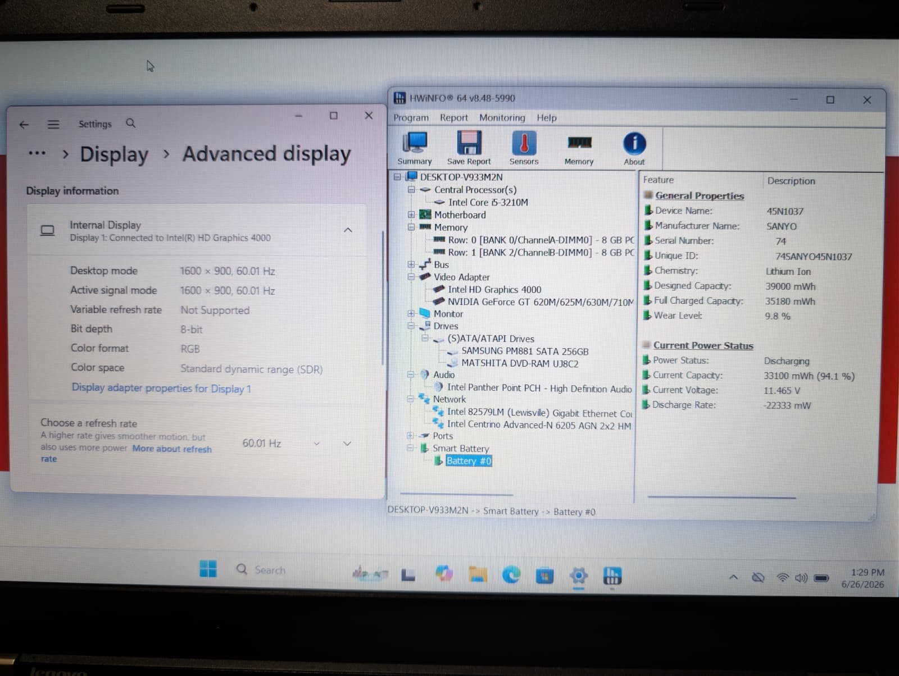This screenshot has height=676, width=899.
Task: Open Microsoft Store from the taskbar
Action: coord(544,575)
